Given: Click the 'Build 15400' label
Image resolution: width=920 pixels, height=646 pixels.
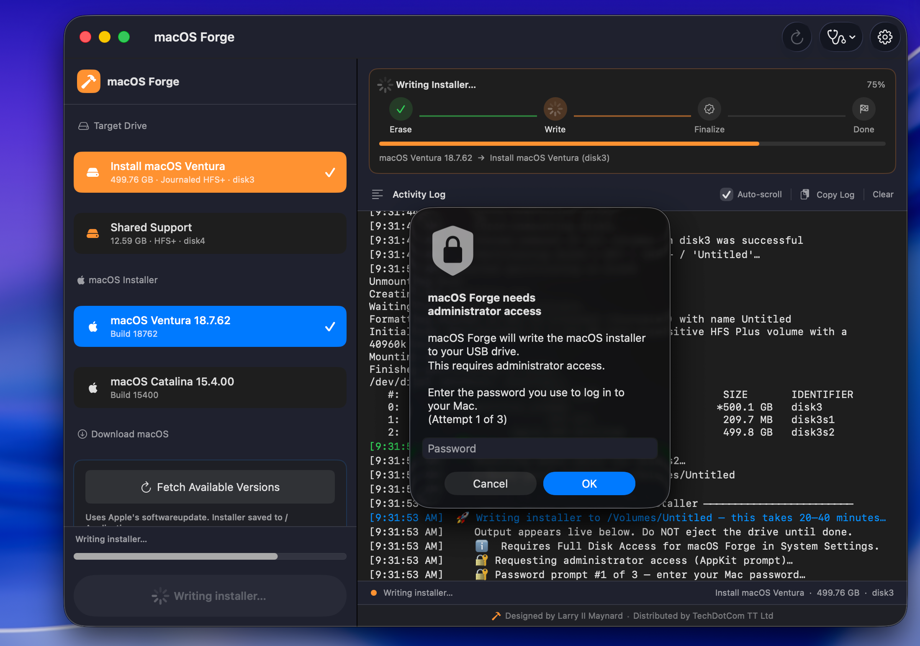Looking at the screenshot, I should [x=134, y=395].
